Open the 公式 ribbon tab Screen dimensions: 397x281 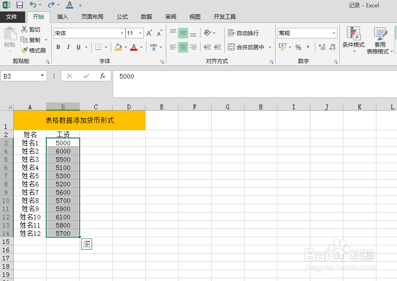pos(122,16)
